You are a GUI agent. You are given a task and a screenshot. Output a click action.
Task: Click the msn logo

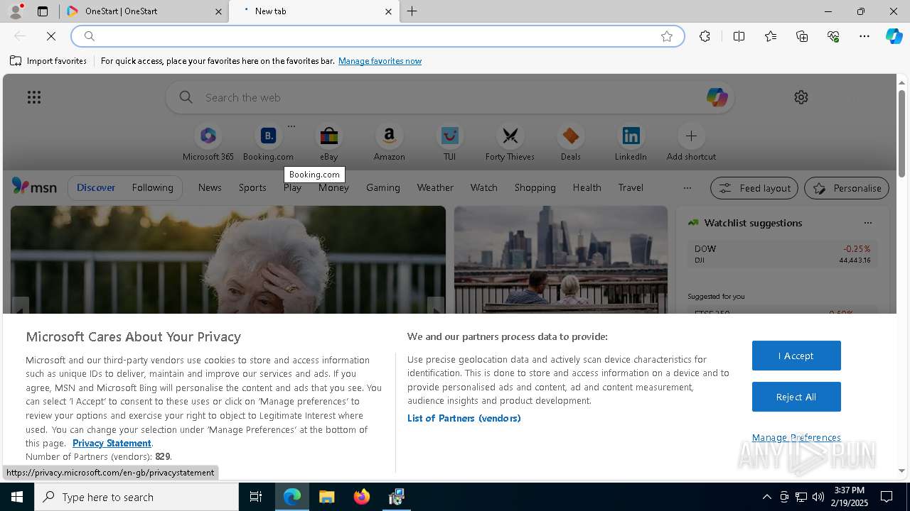tap(34, 187)
